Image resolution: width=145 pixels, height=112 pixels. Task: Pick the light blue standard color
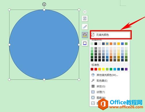115,69
